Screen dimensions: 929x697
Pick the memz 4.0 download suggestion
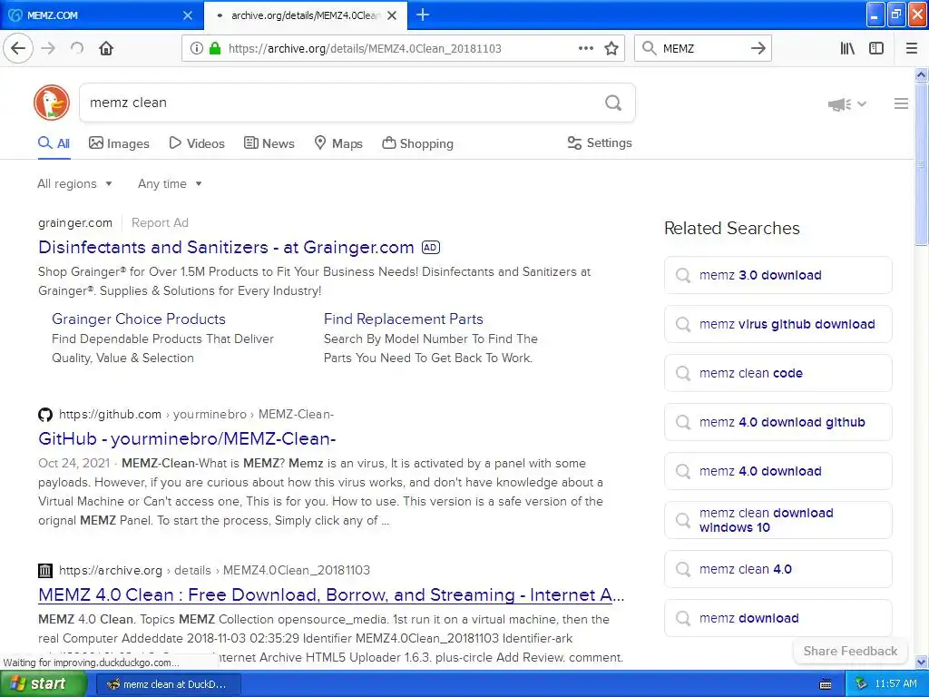pos(777,471)
